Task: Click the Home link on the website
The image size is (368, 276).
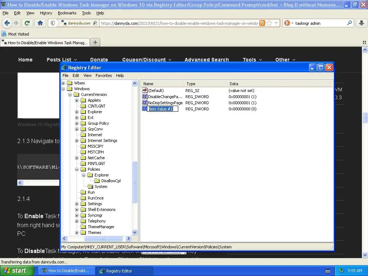Action: point(26,60)
